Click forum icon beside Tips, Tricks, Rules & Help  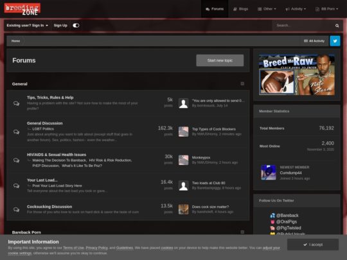click(16, 103)
